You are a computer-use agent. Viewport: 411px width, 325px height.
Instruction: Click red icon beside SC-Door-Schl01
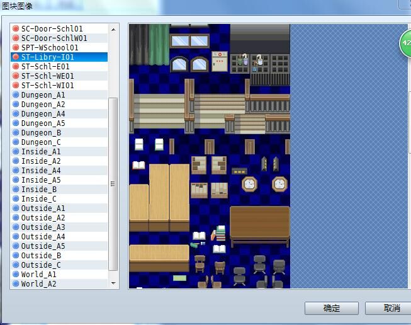pyautogui.click(x=16, y=28)
